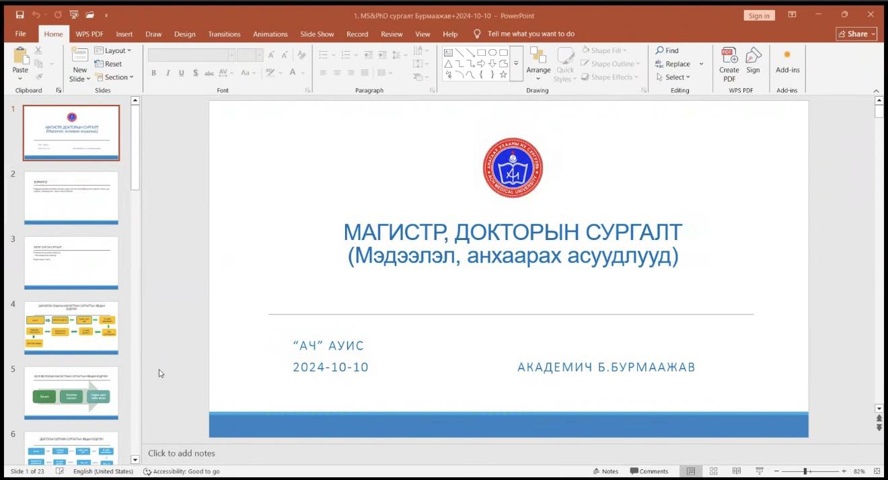Expand the Layout dropdown

pos(113,50)
